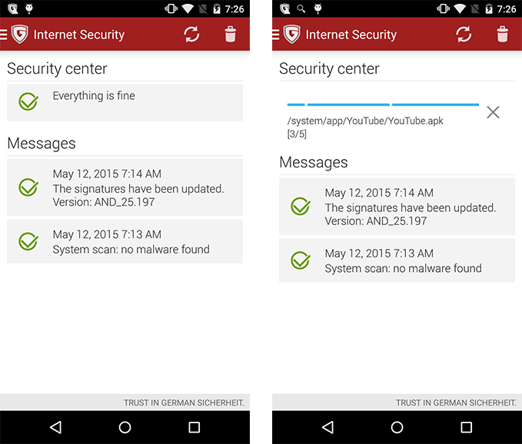Screen dimensions: 522x444
Task: Tap search icon in right status bar
Action: click(301, 8)
